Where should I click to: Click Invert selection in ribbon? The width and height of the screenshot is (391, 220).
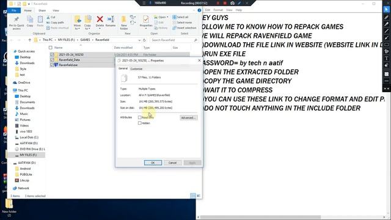[x=185, y=28]
